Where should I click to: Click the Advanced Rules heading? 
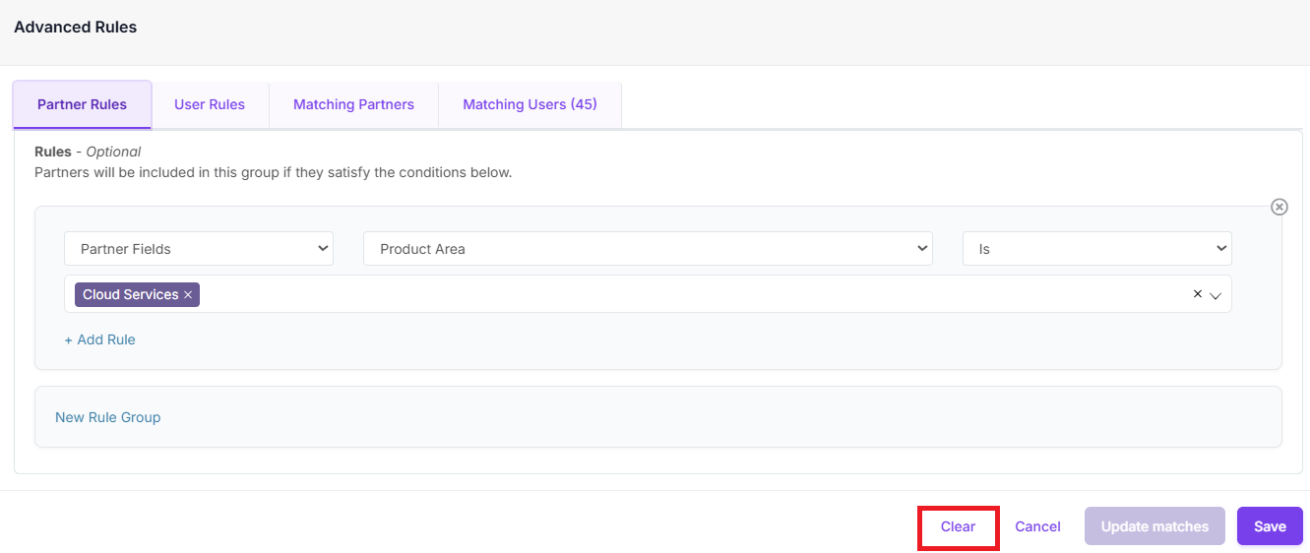point(76,28)
